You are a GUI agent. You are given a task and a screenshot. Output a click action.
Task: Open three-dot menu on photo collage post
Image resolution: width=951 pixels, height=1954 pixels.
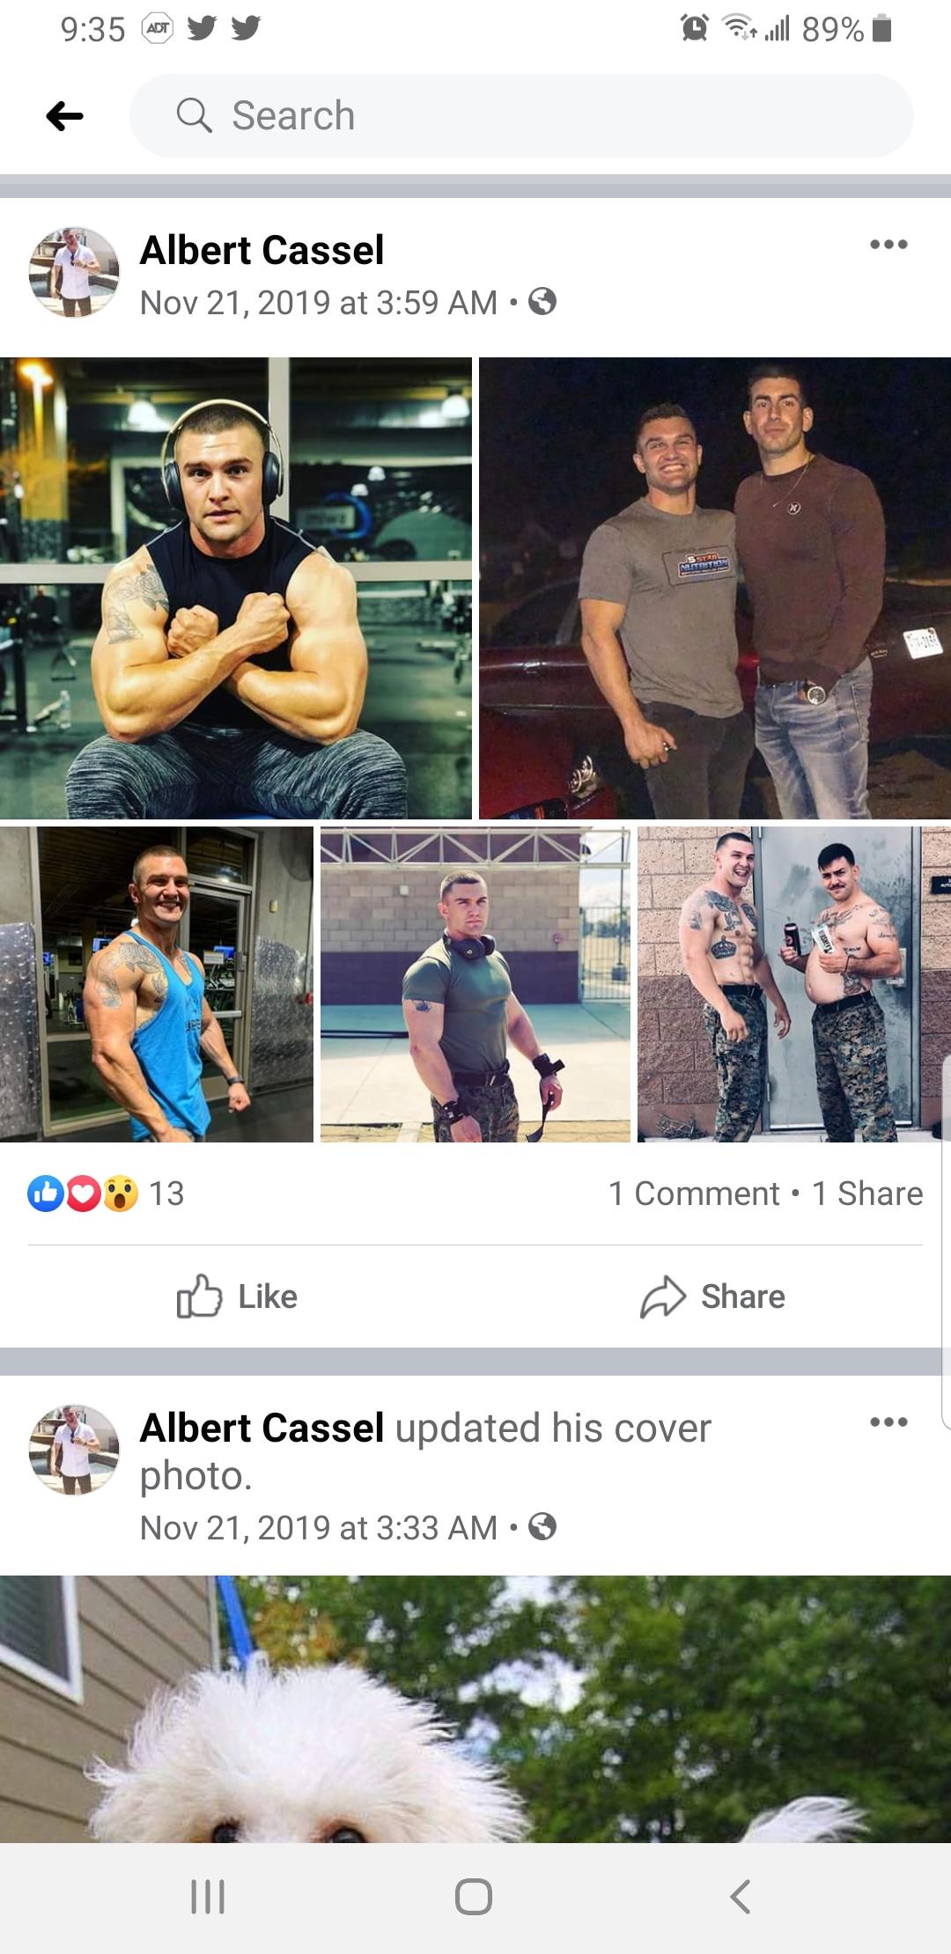[888, 245]
